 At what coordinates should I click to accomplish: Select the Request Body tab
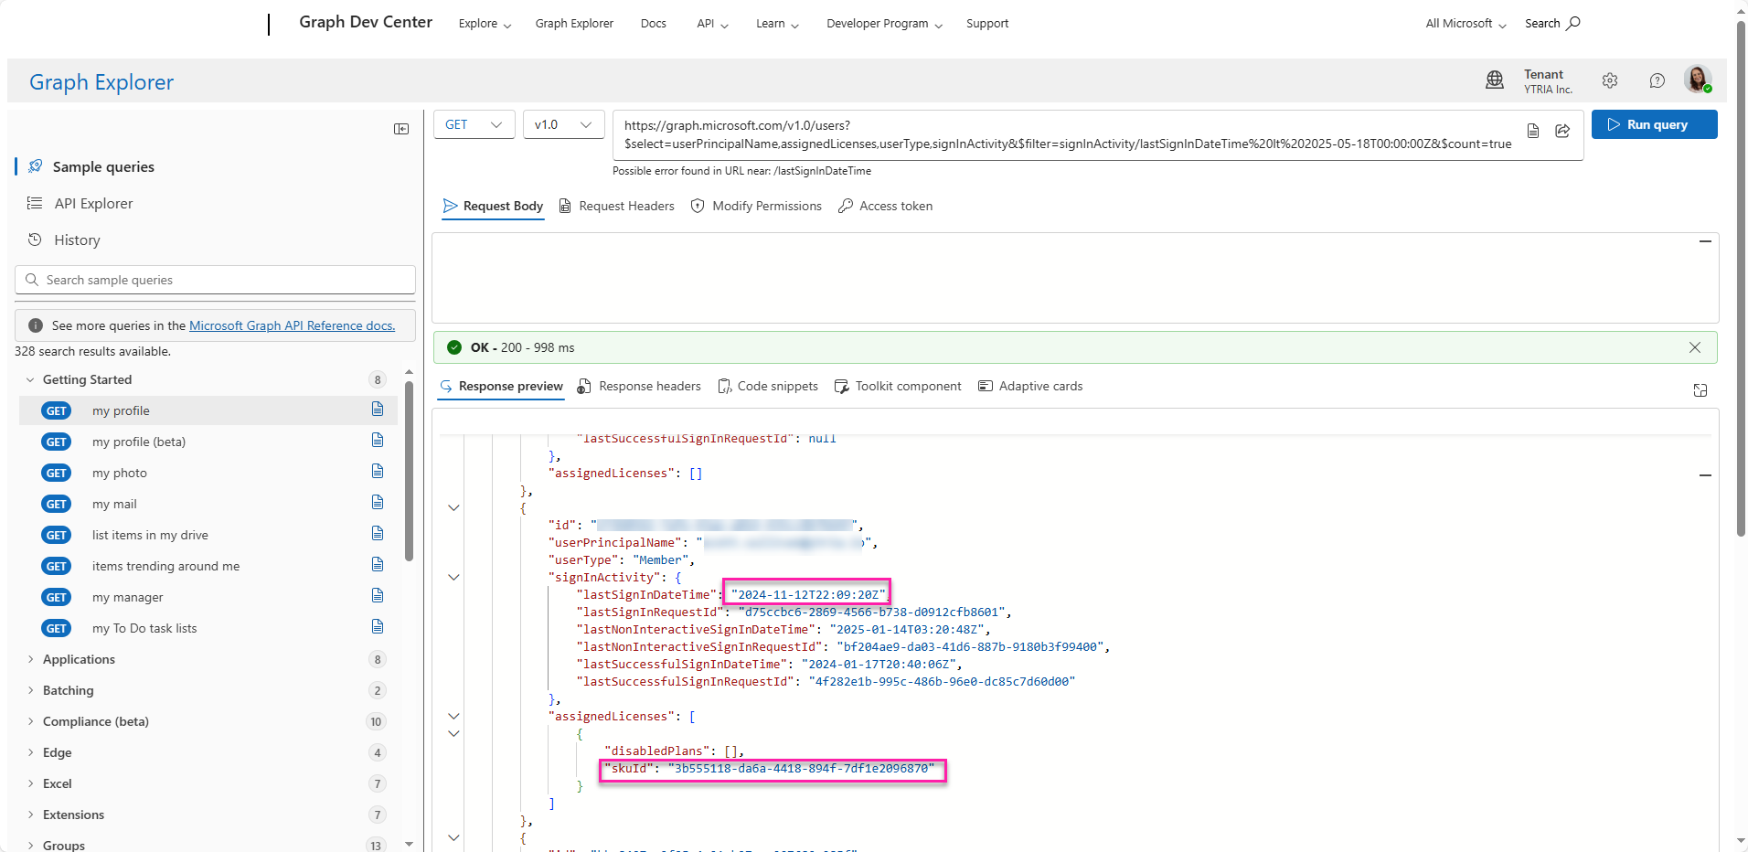pyautogui.click(x=493, y=207)
